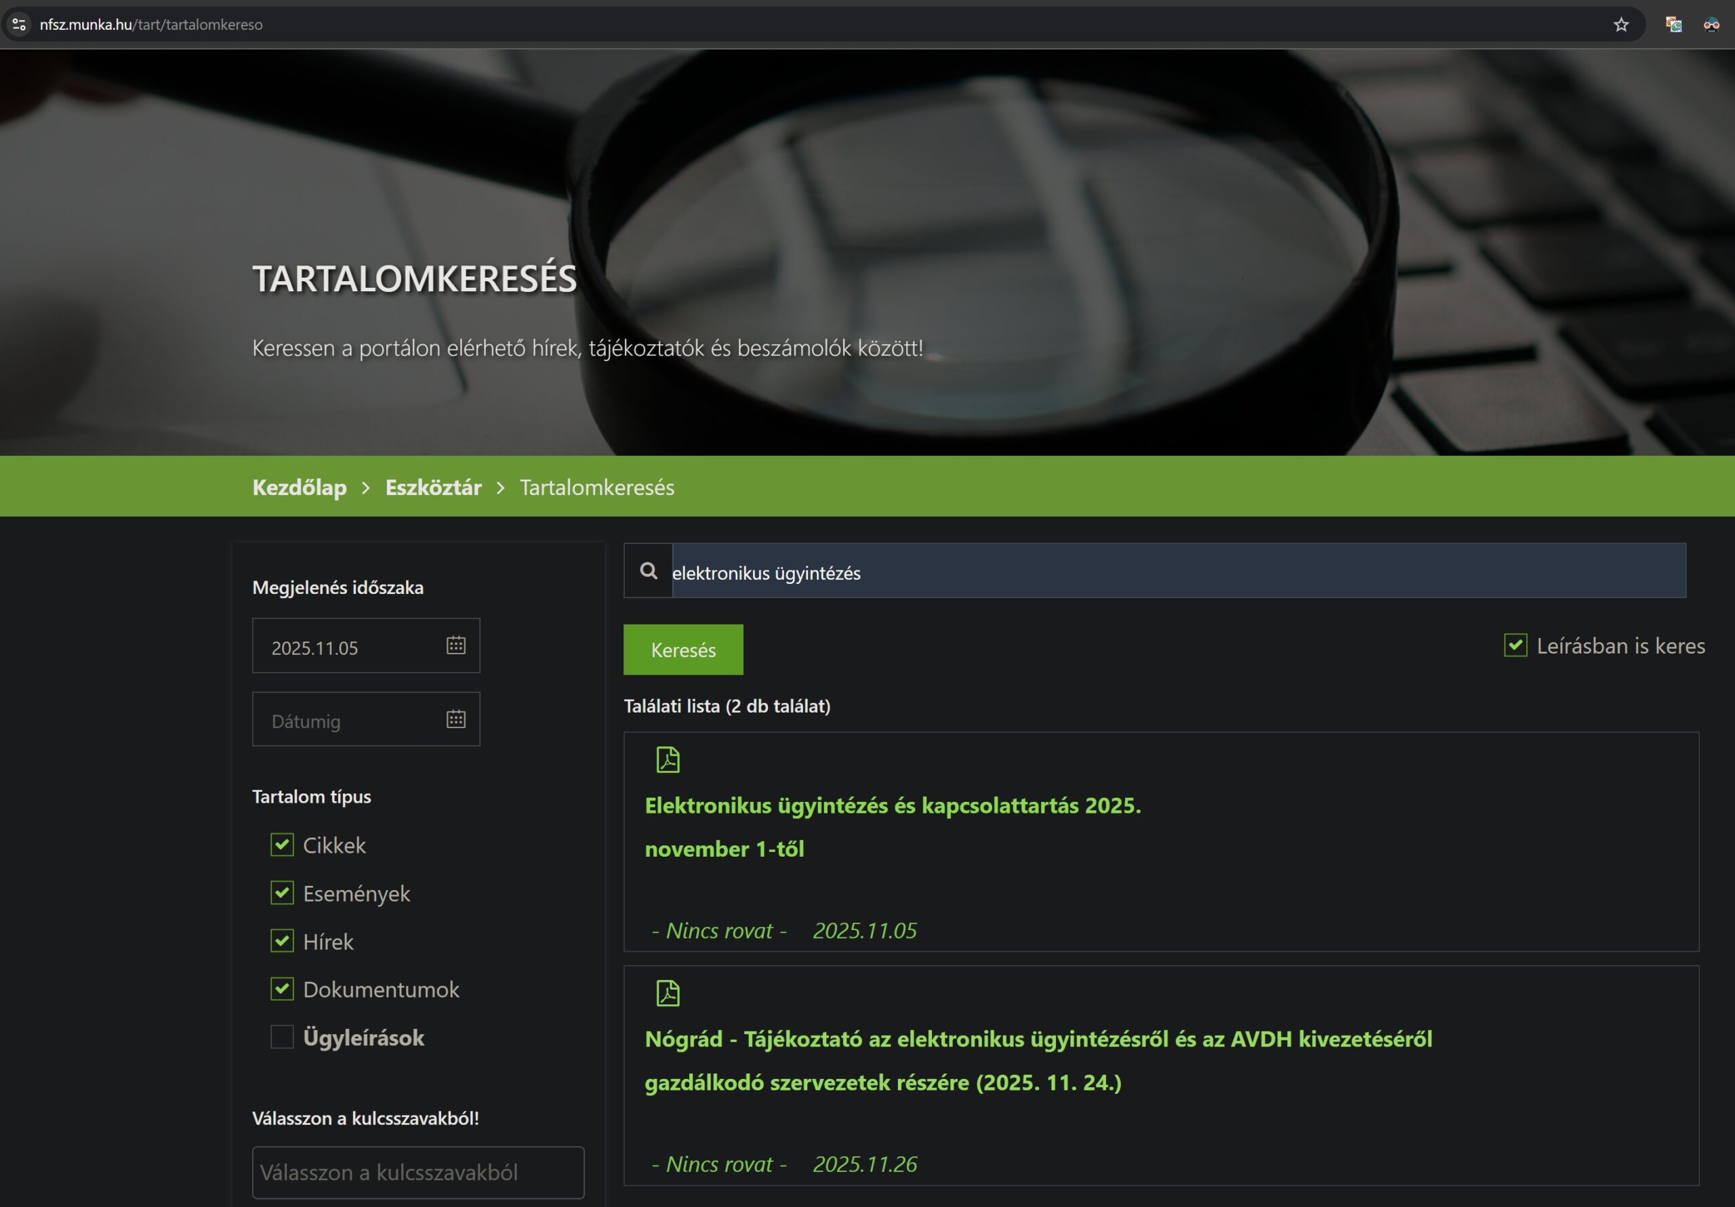
Task: Click the translate extension icon in browser toolbar
Action: 1673,25
